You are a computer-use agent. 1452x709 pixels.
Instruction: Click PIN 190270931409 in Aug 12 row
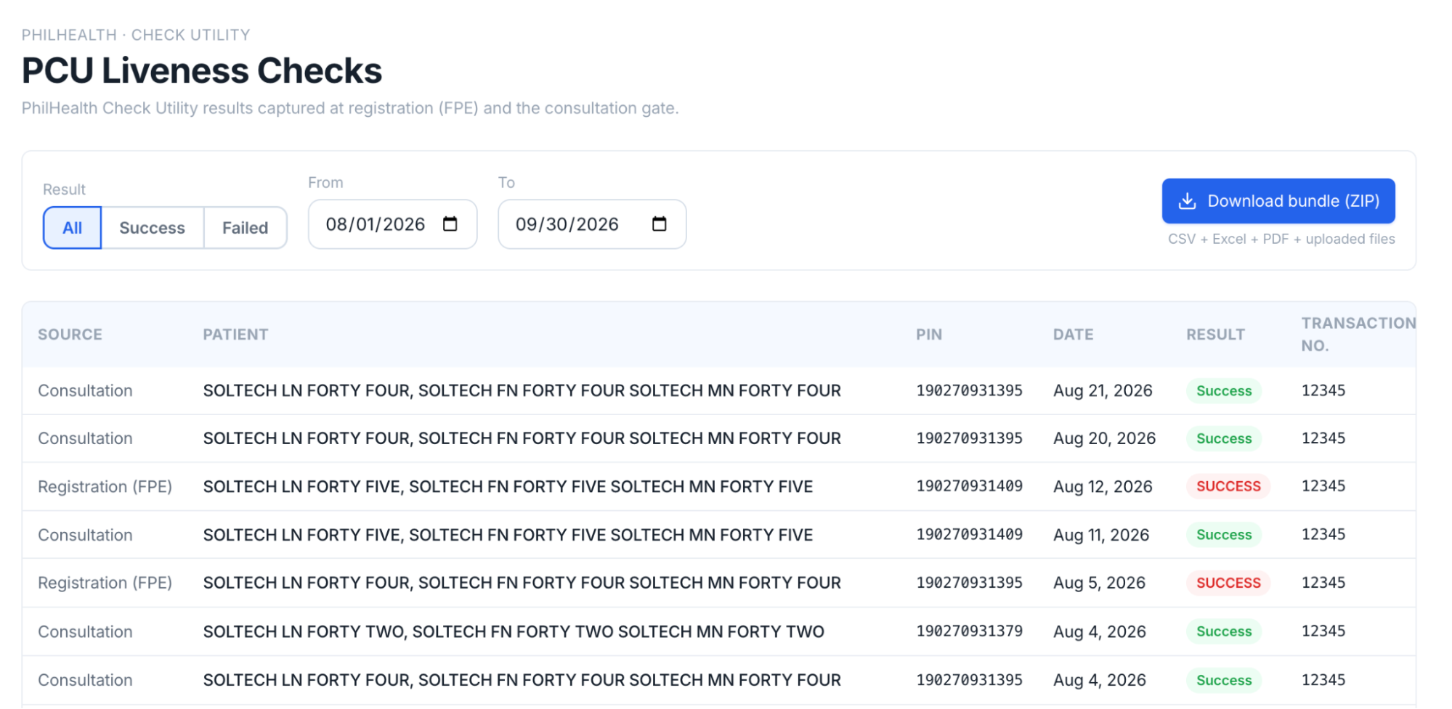[x=969, y=486]
